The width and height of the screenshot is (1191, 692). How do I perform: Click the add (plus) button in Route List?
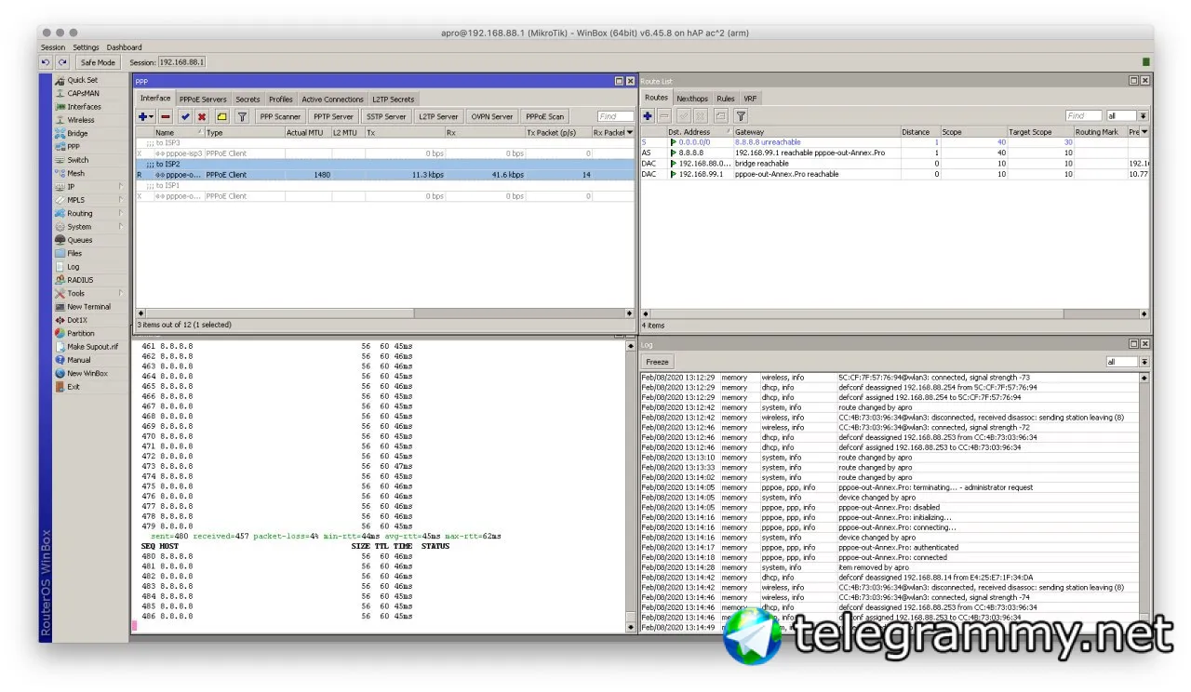(649, 116)
